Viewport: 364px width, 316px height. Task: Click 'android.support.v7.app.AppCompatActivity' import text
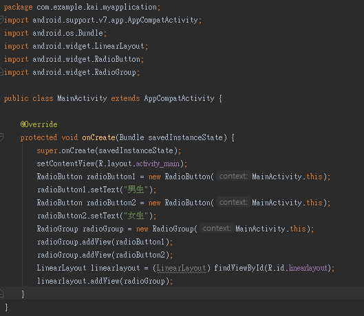click(x=115, y=20)
